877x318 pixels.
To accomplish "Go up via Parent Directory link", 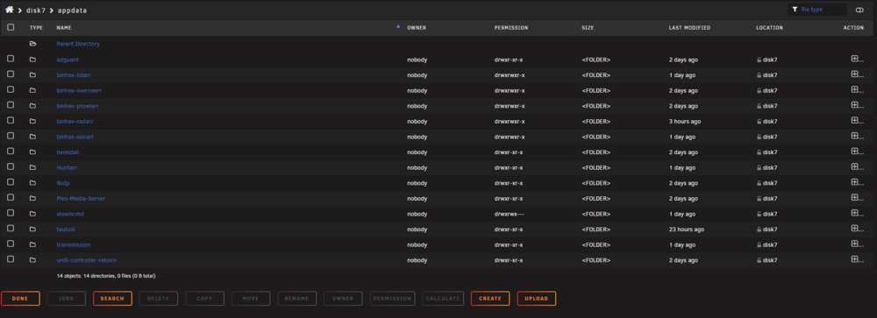I will (78, 44).
